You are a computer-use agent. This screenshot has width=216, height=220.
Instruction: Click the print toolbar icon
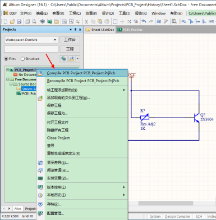click(27, 21)
